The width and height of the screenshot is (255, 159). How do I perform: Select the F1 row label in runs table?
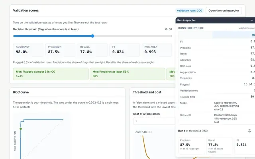pyautogui.click(x=181, y=42)
